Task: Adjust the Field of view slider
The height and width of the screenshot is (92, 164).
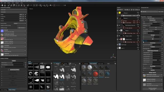Action: coord(13,63)
